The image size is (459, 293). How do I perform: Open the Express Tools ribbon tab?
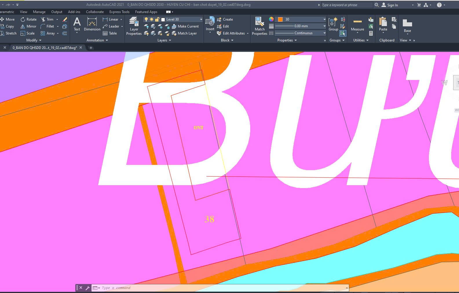coord(119,12)
